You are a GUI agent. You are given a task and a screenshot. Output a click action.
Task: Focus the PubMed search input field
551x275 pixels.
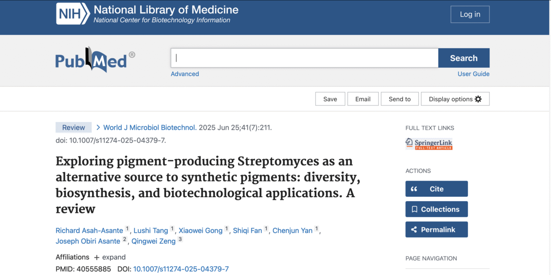[x=304, y=58]
